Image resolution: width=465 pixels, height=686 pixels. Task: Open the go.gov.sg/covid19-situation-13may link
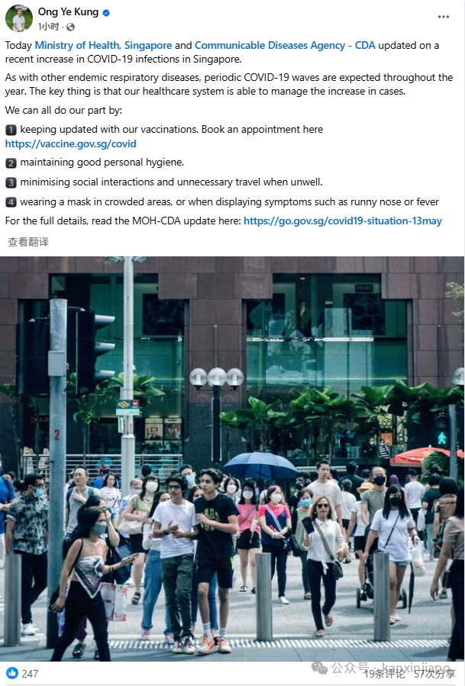(x=342, y=221)
